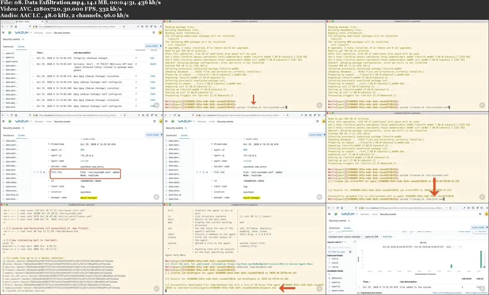Open Modules breadcrumb in event list view

tap(39, 33)
